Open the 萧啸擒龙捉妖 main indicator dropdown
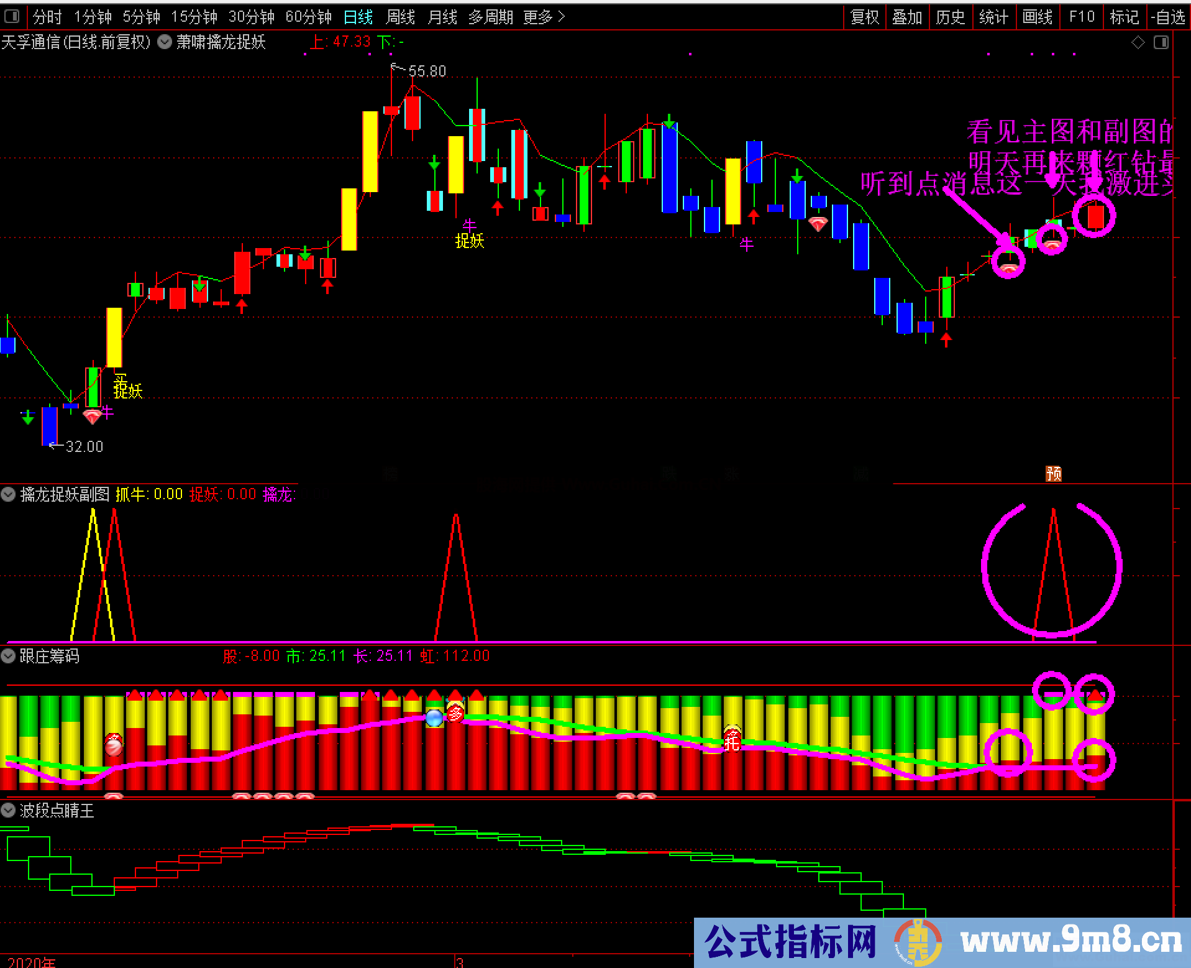The width and height of the screenshot is (1191, 968). click(x=165, y=42)
